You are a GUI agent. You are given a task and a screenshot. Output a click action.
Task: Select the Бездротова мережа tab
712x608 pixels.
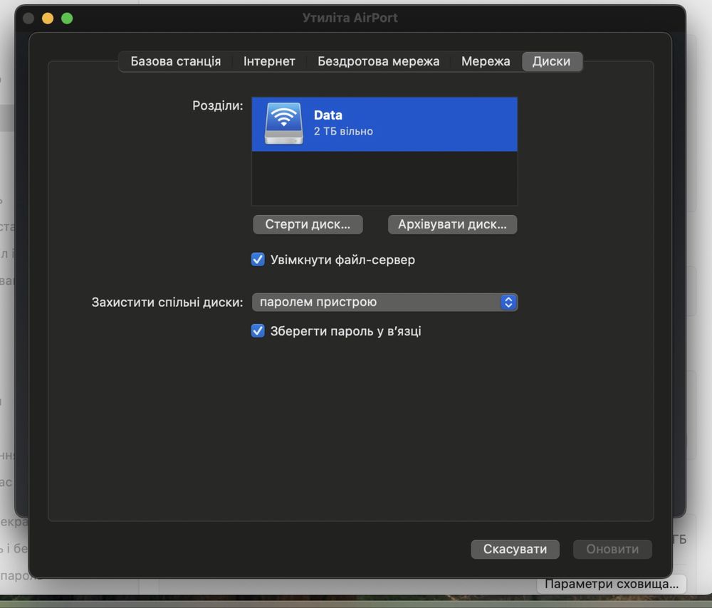pos(378,61)
